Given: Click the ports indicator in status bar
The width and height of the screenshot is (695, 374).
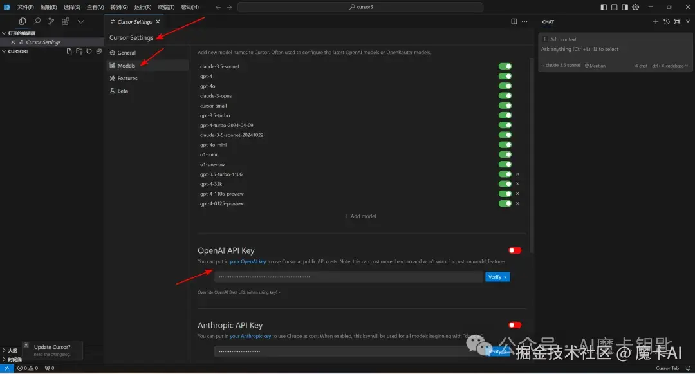Looking at the screenshot, I should point(50,368).
